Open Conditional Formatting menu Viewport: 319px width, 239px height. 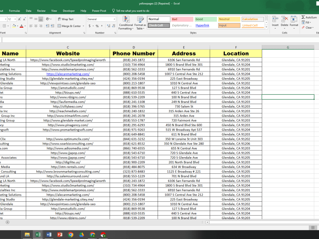point(126,23)
